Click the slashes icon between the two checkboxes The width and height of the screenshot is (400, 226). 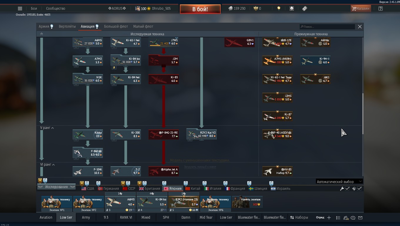coord(354,189)
